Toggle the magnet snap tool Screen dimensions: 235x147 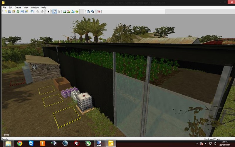tap(59, 12)
